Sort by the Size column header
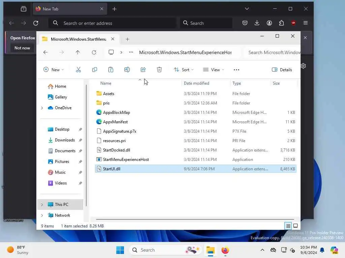Viewport: 345px width, 258px height. (x=276, y=83)
